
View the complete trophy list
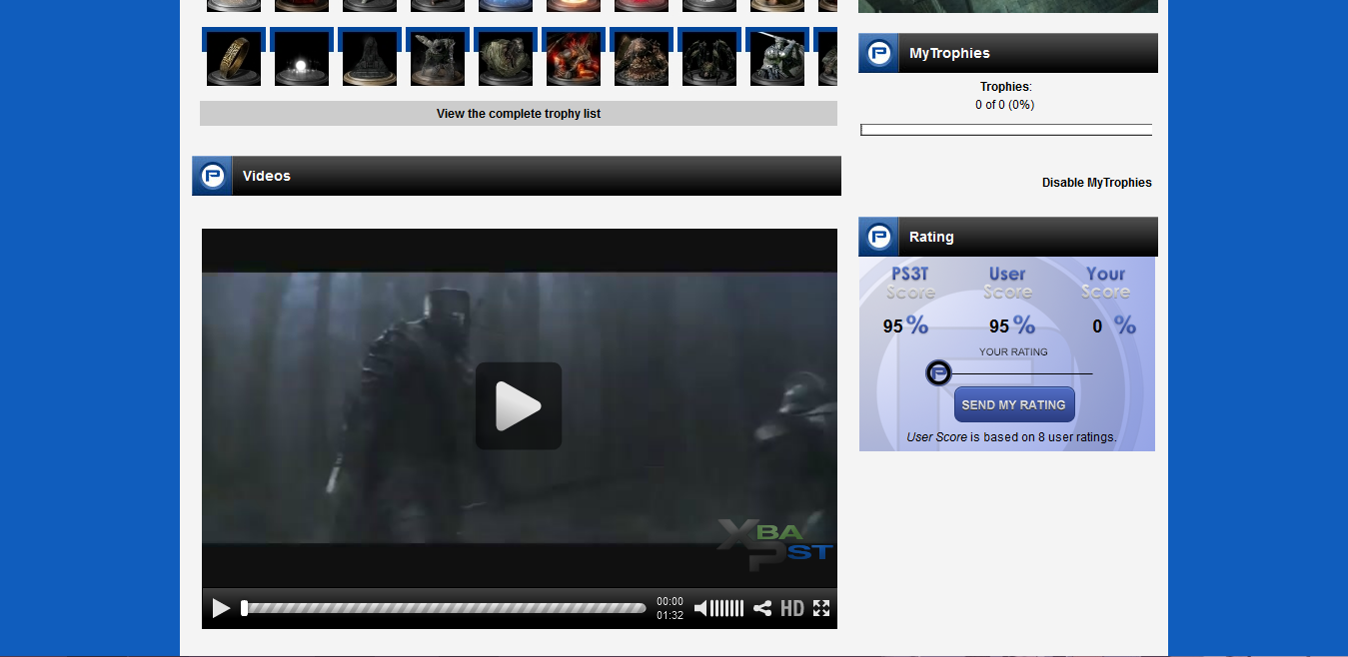coord(519,114)
